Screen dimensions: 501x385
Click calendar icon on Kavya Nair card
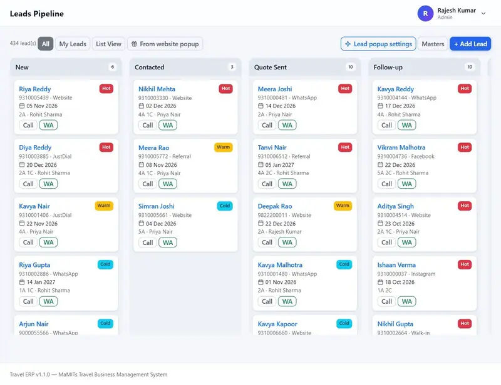(22, 223)
